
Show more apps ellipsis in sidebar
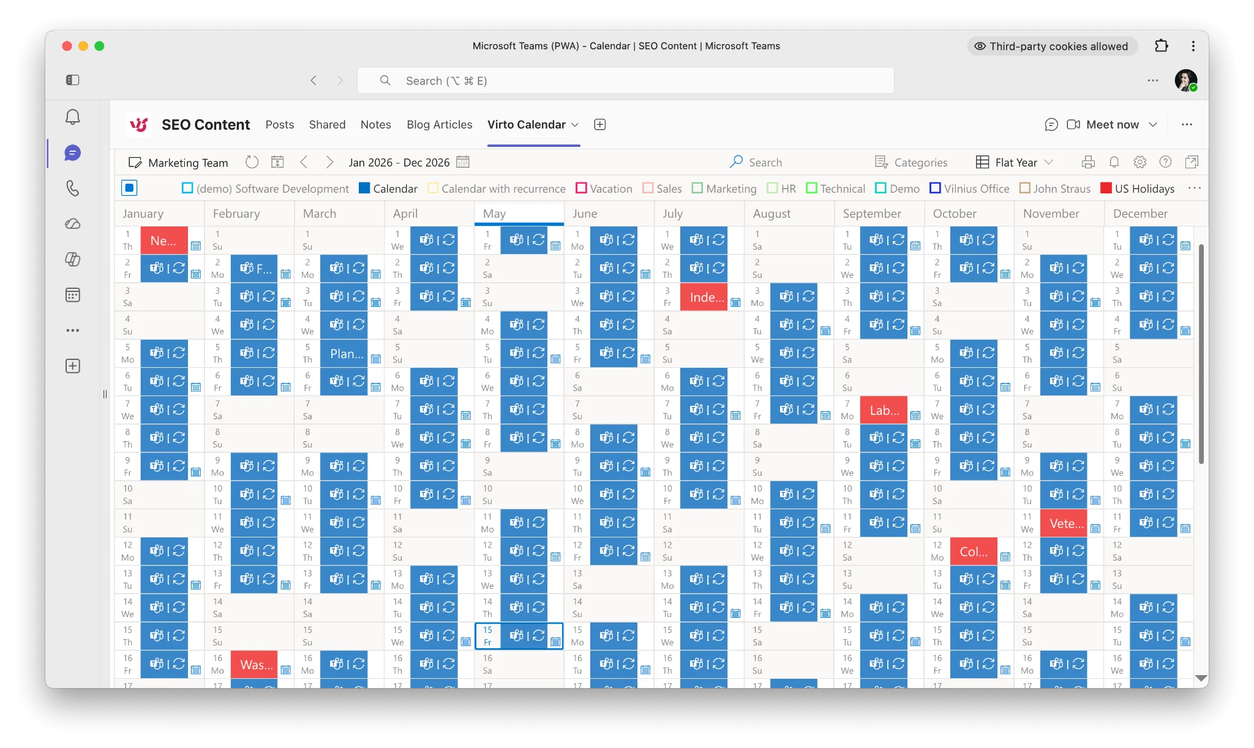(x=73, y=331)
